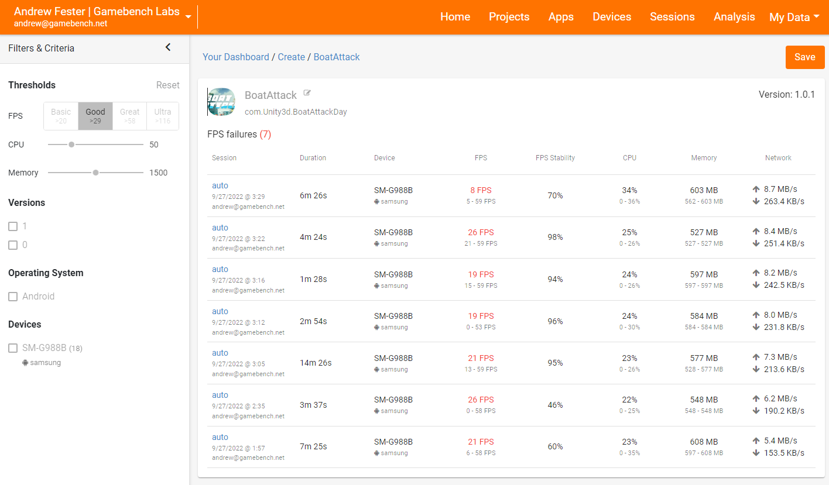Check the version 1 checkbox
This screenshot has height=485, width=829.
pyautogui.click(x=13, y=226)
